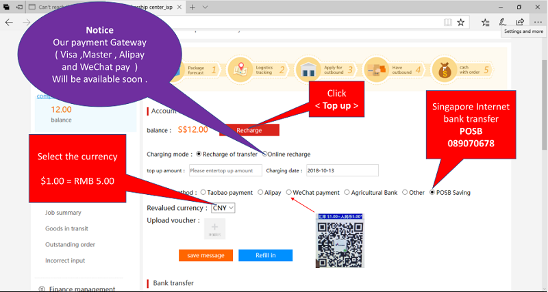The image size is (548, 292).
Task: Click the cash with order moneybag icon
Action: click(443, 69)
